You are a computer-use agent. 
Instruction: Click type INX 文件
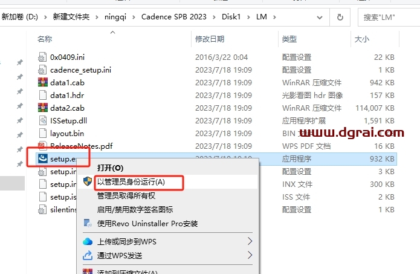coord(297,184)
